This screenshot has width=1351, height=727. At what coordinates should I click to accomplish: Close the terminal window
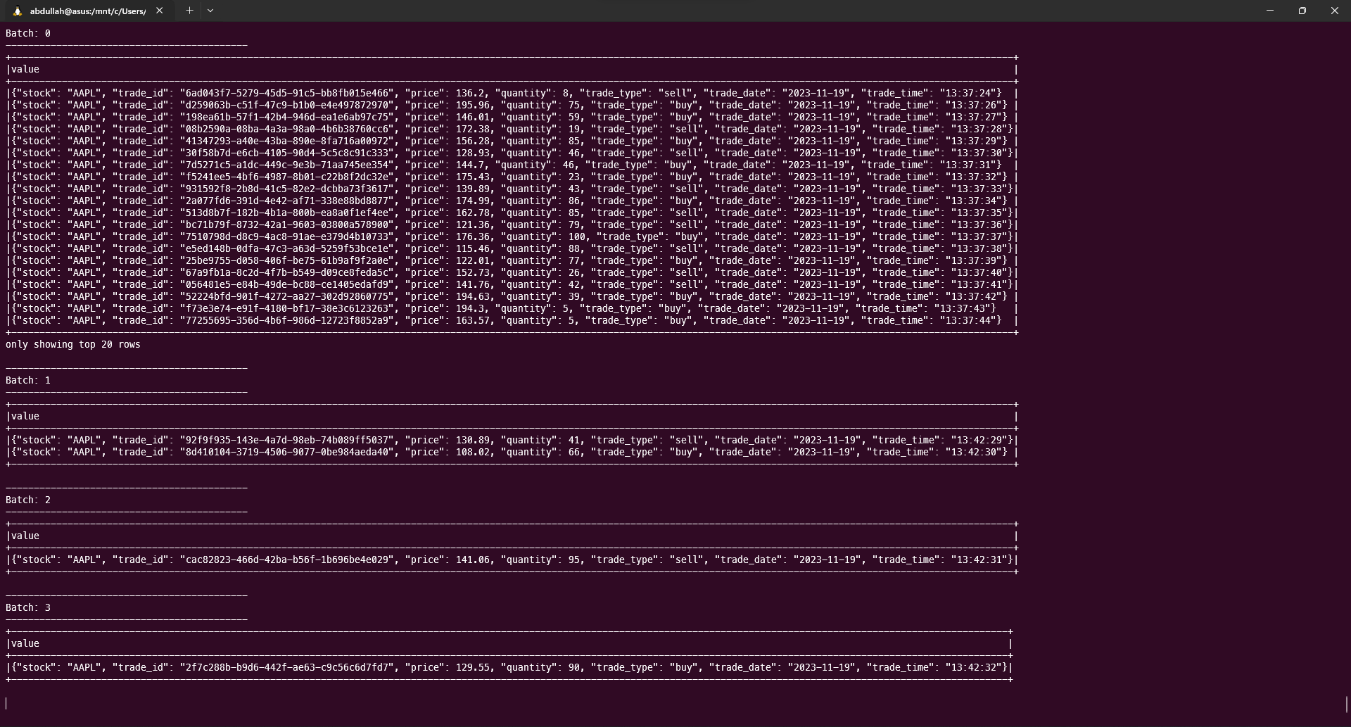1334,11
